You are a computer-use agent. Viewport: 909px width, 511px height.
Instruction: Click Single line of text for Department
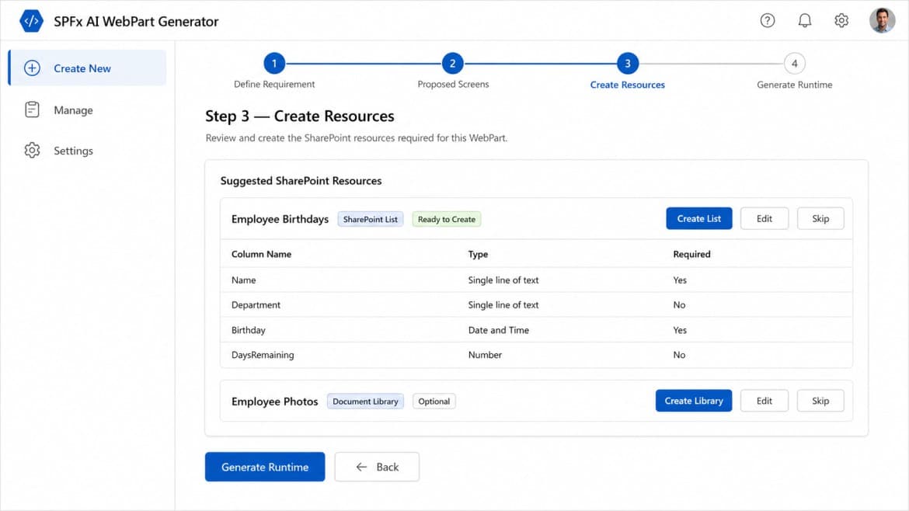[503, 305]
